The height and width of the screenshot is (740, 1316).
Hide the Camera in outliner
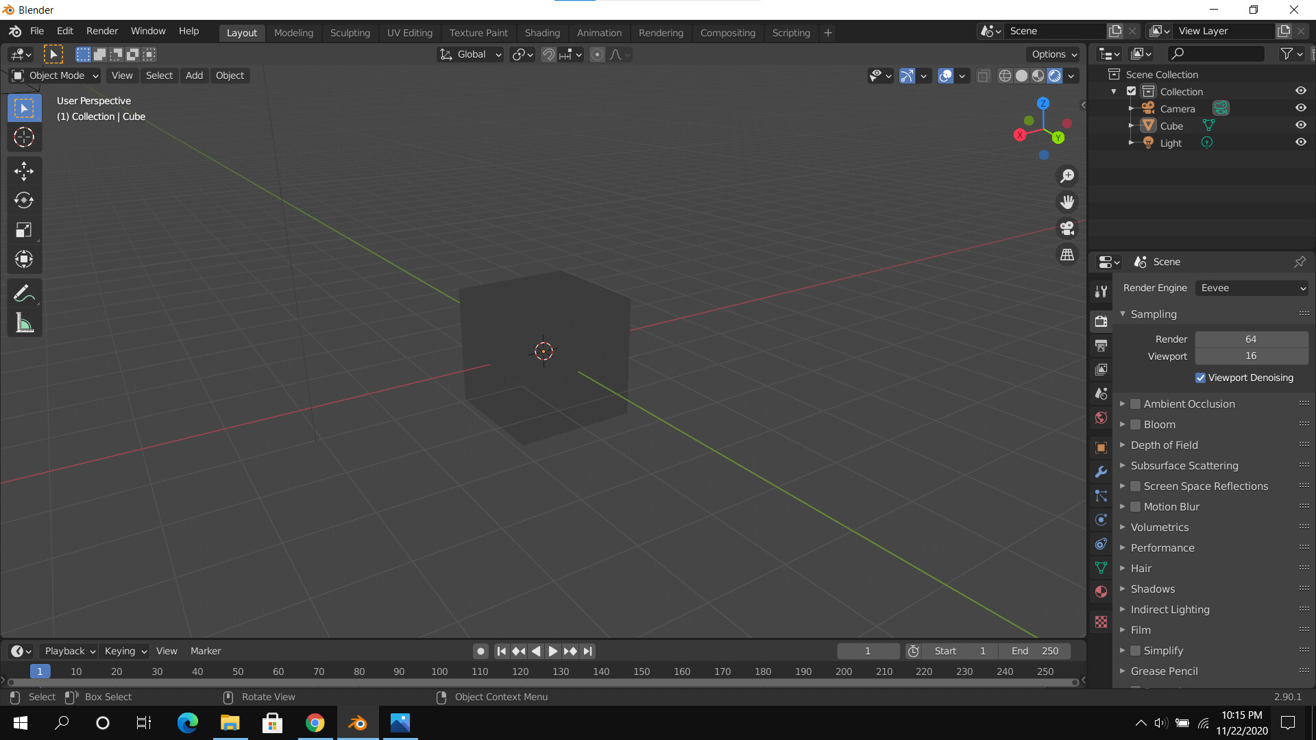1300,108
